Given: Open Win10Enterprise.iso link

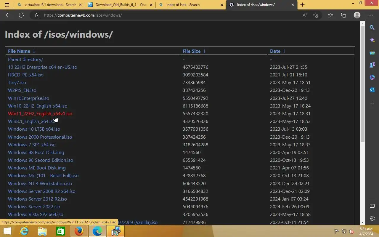Looking at the screenshot, I should tap(28, 98).
